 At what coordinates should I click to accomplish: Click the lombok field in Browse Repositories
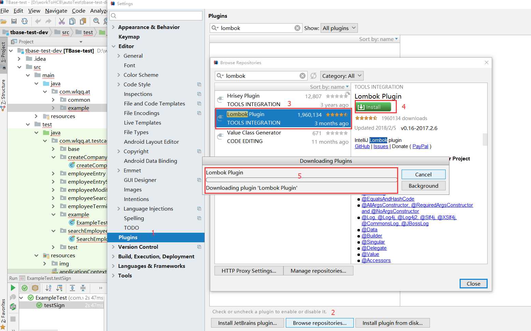[261, 76]
